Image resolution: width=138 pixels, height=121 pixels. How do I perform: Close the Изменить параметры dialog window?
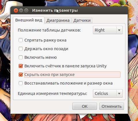point(16,10)
